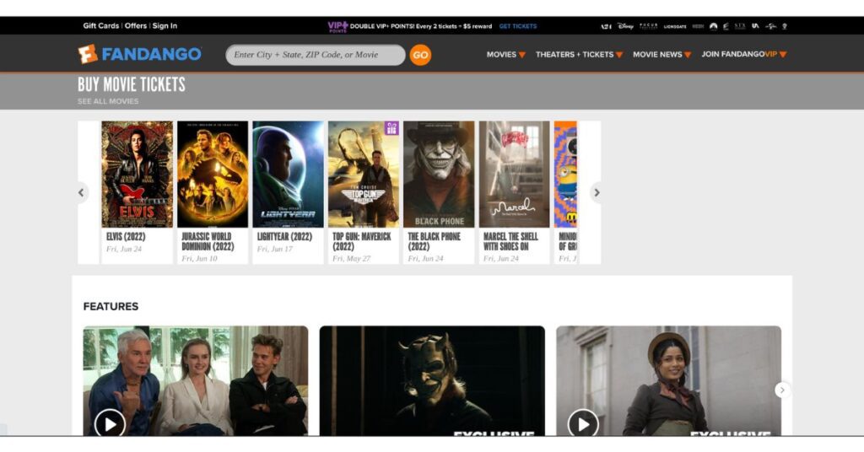864x452 pixels.
Task: Click the LIGHTYEAR (2022) title
Action: 284,237
